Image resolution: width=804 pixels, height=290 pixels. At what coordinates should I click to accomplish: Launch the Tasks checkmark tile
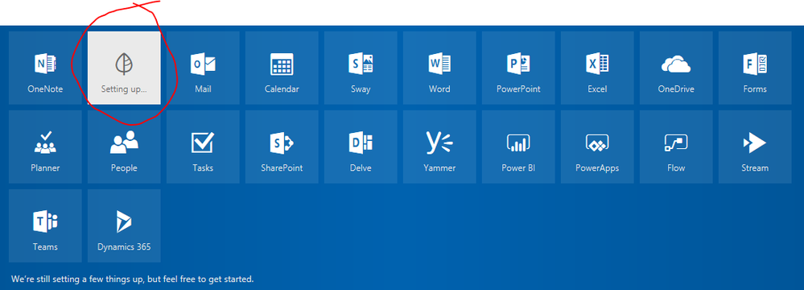[203, 147]
